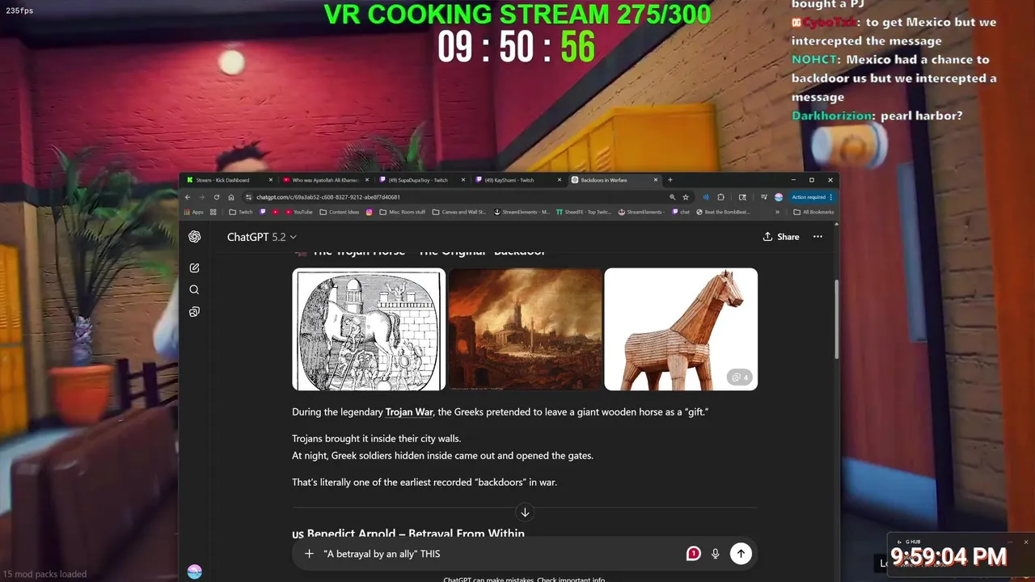Open the Canvas and Wall St... bookmarks folder
This screenshot has height=582, width=1035.
pos(459,212)
